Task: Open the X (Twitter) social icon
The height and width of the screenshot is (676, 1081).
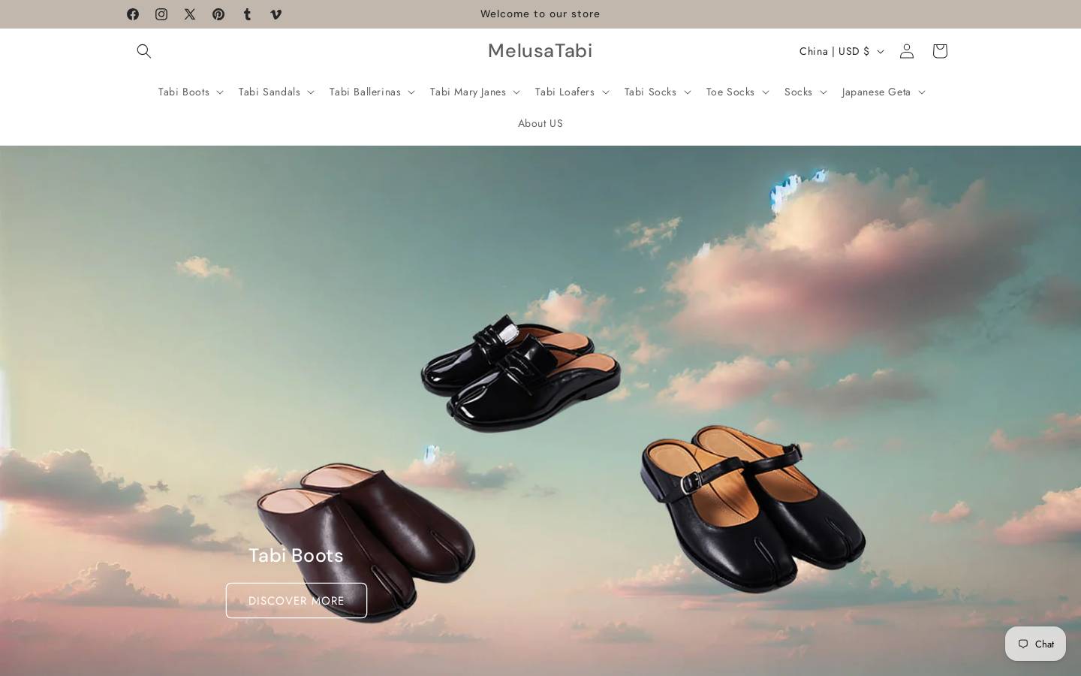Action: (190, 14)
